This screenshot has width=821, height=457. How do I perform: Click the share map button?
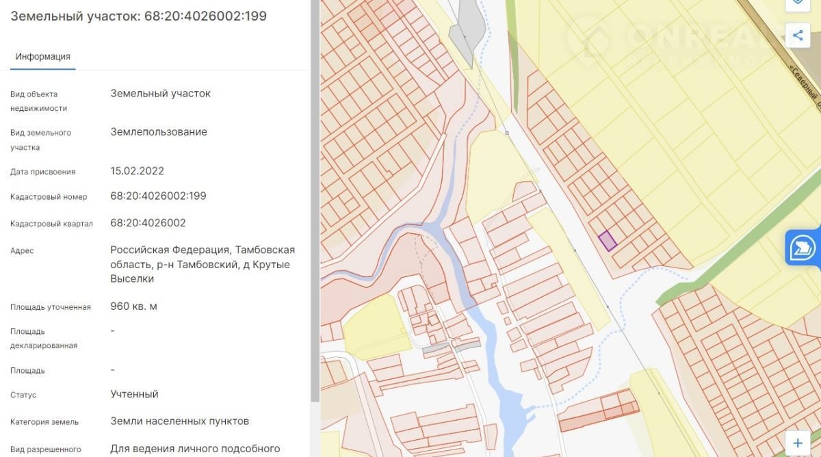(798, 35)
